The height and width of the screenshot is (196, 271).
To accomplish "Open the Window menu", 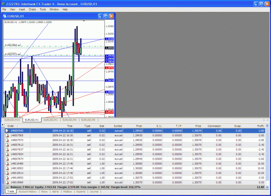I will (x=54, y=10).
